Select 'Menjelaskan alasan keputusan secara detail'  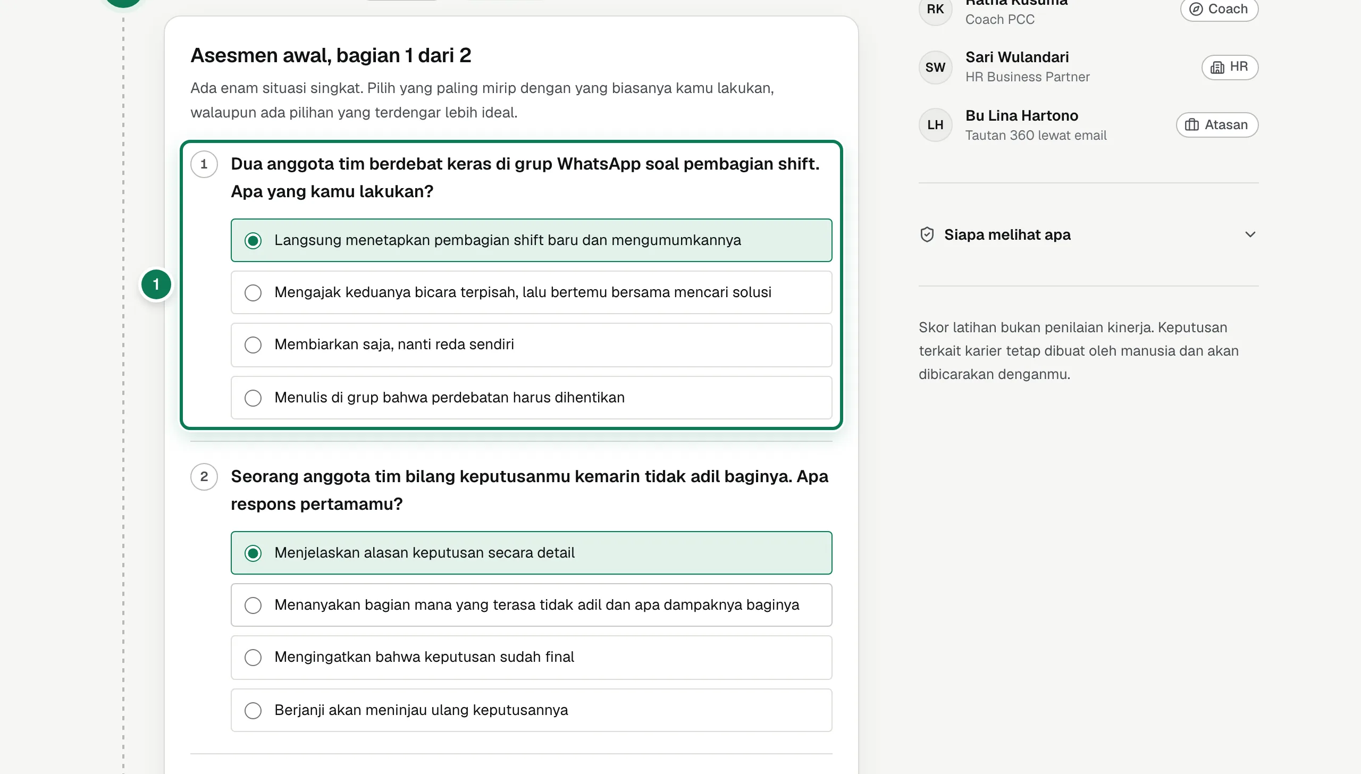click(x=531, y=553)
